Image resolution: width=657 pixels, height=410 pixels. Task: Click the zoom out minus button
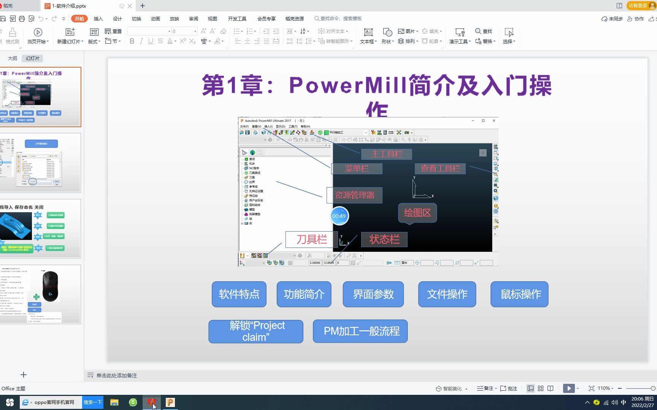(620, 388)
